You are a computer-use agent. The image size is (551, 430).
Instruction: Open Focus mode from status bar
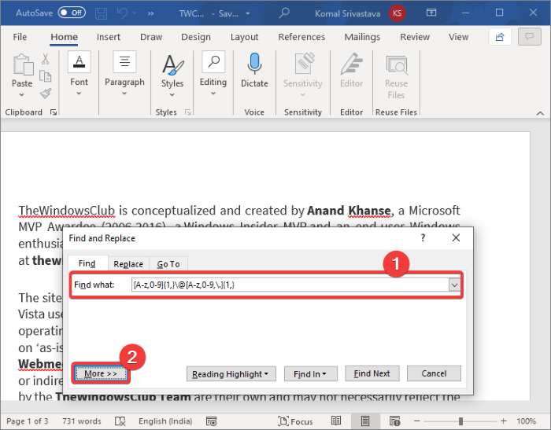click(x=295, y=421)
